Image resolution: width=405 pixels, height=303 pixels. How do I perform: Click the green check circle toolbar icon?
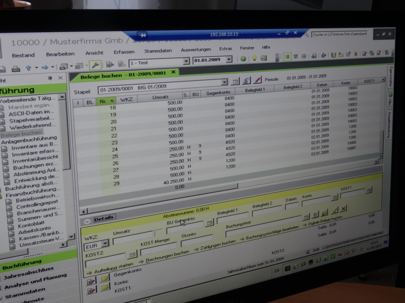(243, 59)
